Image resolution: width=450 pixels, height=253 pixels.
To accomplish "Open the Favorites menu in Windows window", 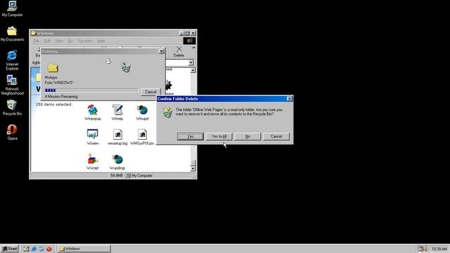I will click(85, 41).
